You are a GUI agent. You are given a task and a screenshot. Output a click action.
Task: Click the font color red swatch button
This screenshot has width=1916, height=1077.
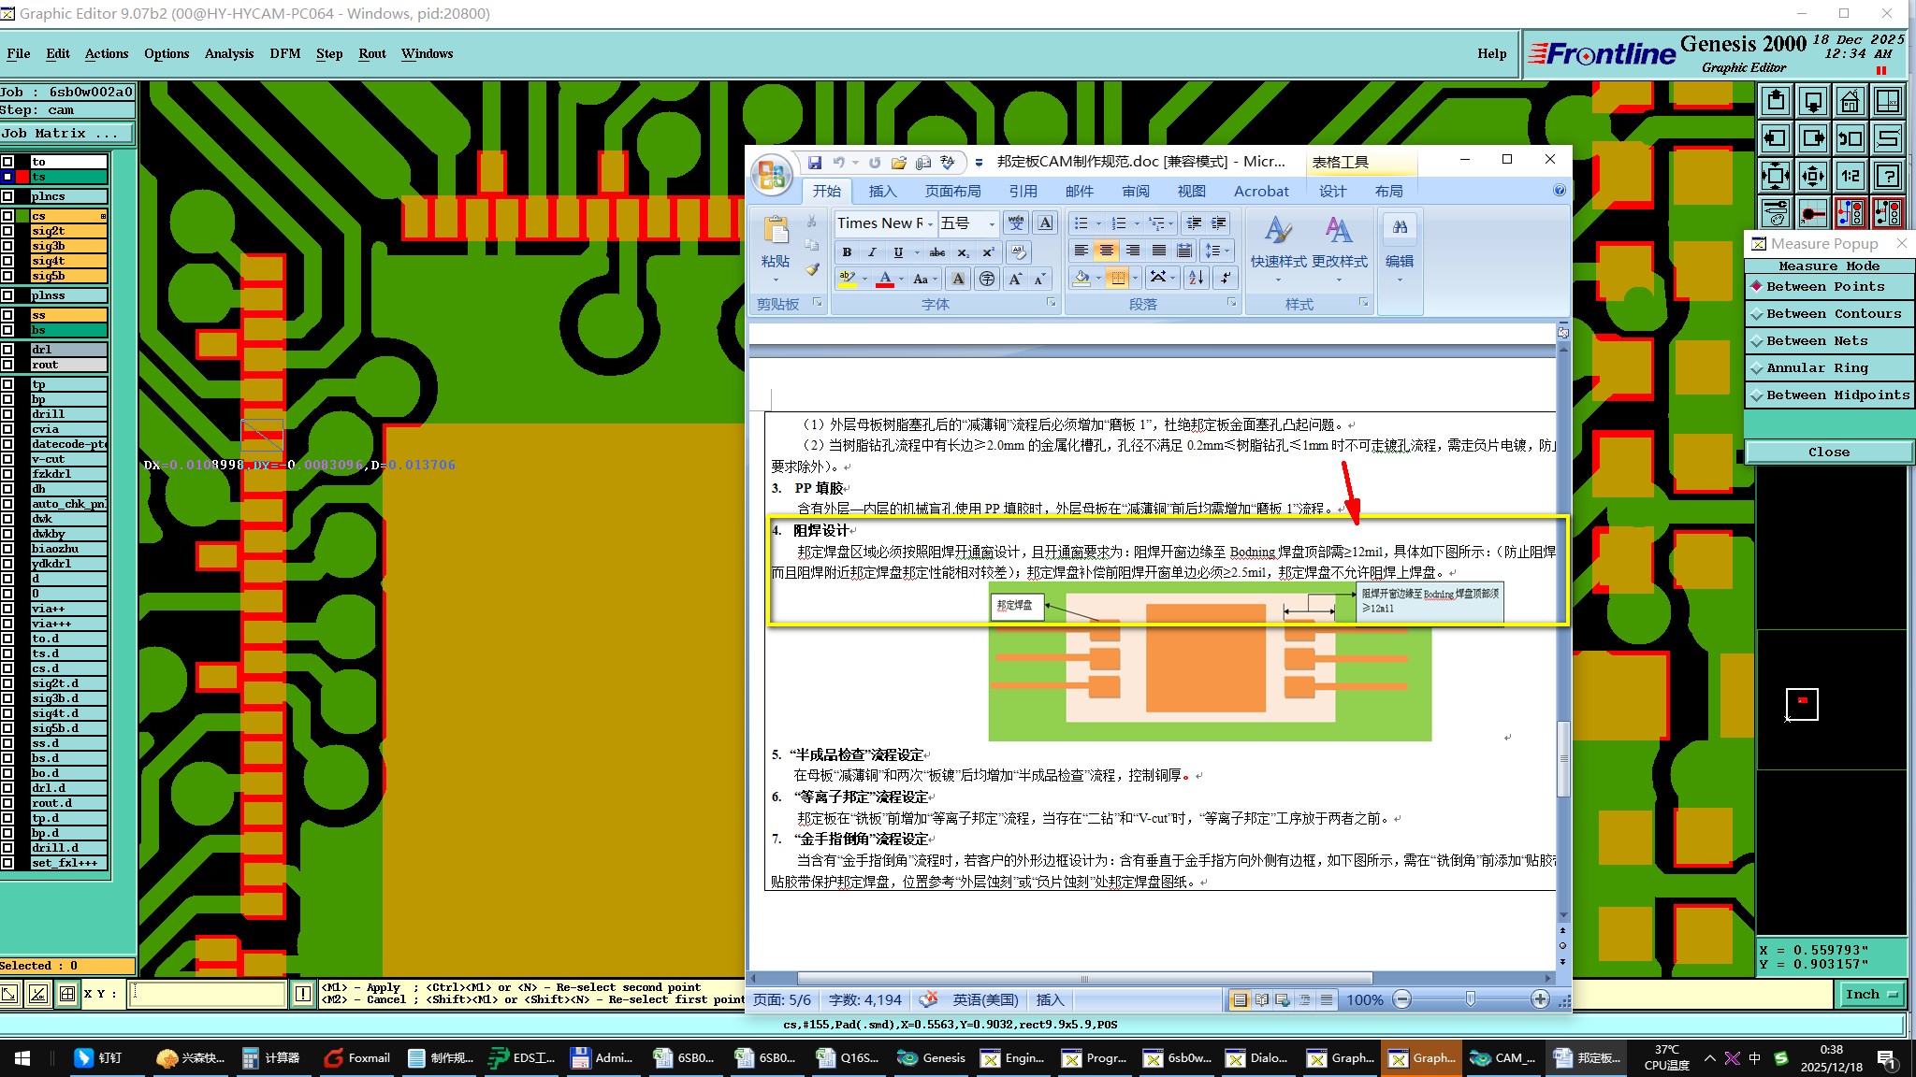(x=885, y=279)
